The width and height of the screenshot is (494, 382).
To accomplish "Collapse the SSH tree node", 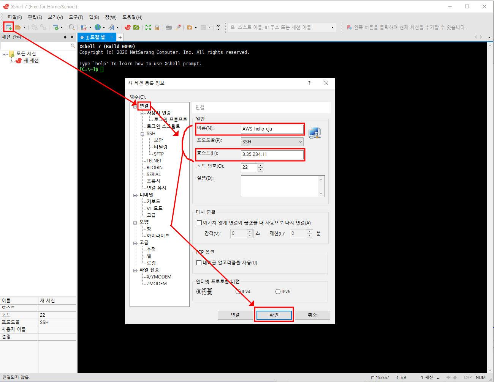I will point(142,134).
